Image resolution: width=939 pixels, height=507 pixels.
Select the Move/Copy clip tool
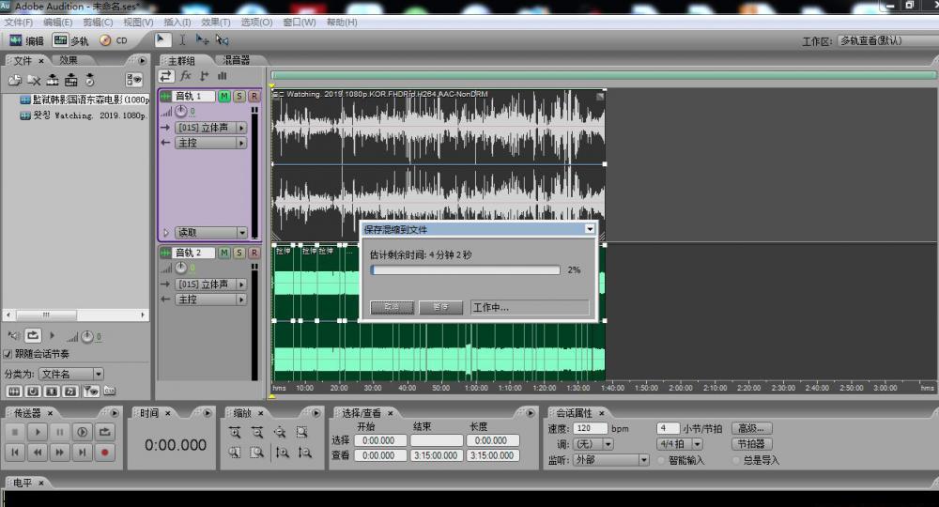click(203, 39)
